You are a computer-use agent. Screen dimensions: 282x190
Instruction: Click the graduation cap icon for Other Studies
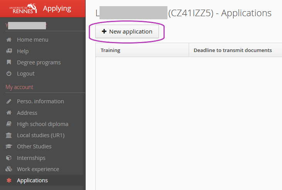pos(9,146)
